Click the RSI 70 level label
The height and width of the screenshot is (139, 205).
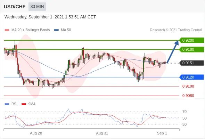(x=184, y=112)
